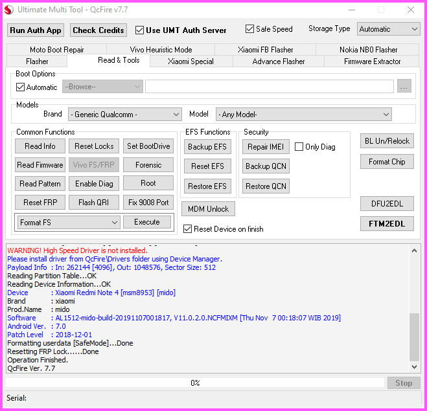This screenshot has height=411, width=427.
Task: Click the Backup QCN button
Action: [x=266, y=166]
